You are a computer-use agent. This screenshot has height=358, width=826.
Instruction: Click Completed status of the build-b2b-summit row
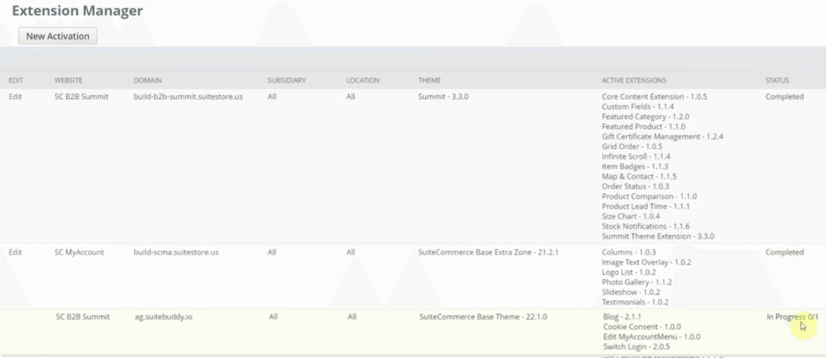785,97
